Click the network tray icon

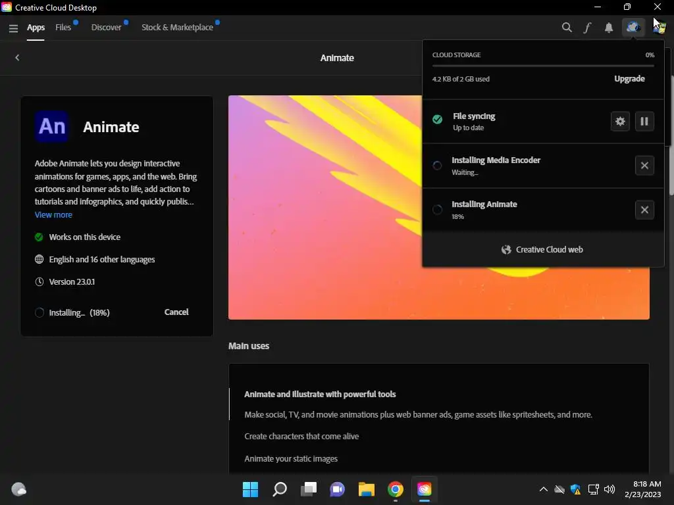tap(593, 489)
